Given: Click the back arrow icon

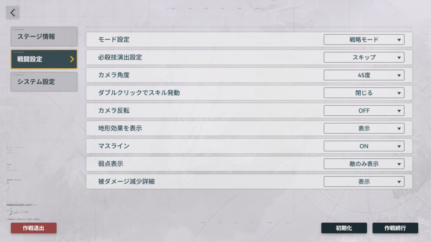Looking at the screenshot, I should [13, 13].
